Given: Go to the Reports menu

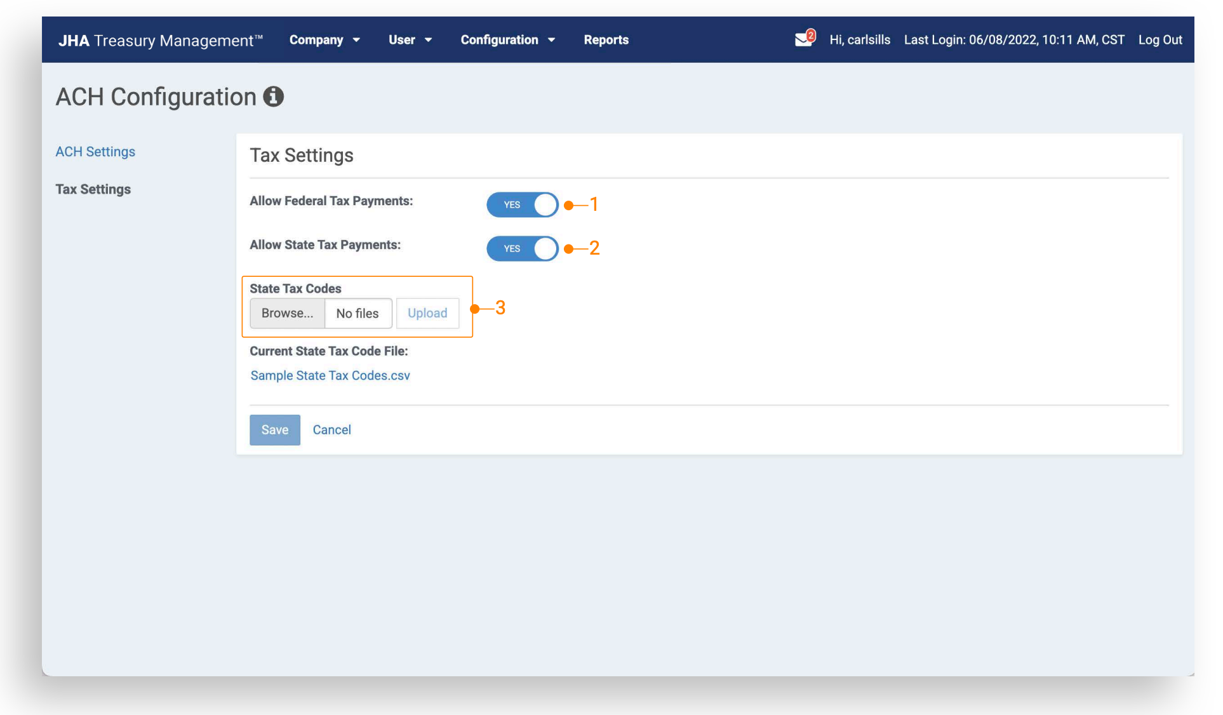Looking at the screenshot, I should coord(606,40).
